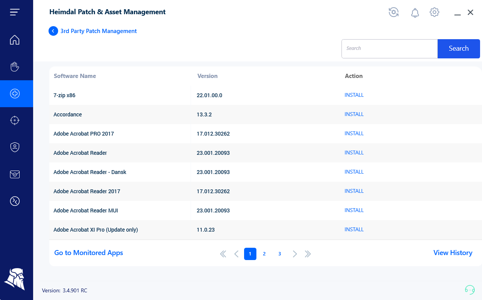This screenshot has width=482, height=300.
Task: Click version 22.01.00.0 cell
Action: 209,95
